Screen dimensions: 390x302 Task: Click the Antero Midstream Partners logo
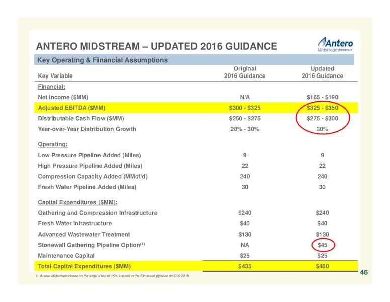point(335,45)
